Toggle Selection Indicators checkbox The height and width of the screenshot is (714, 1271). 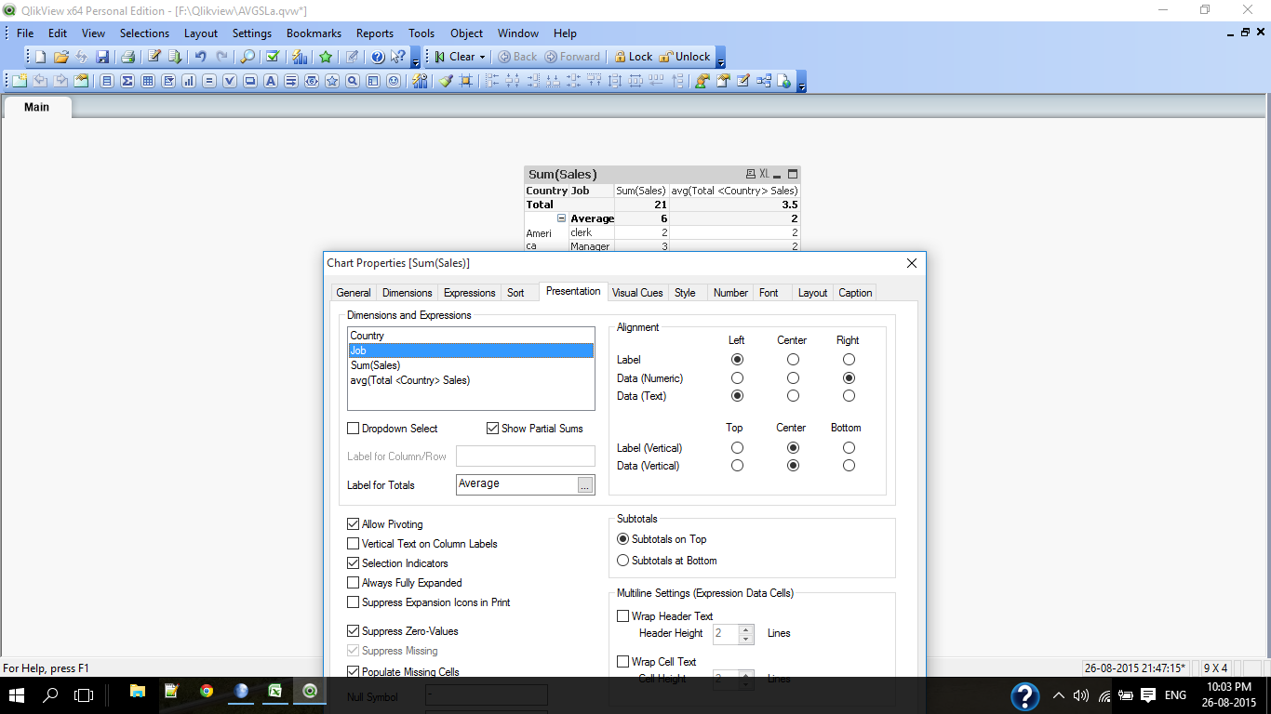[x=353, y=563]
